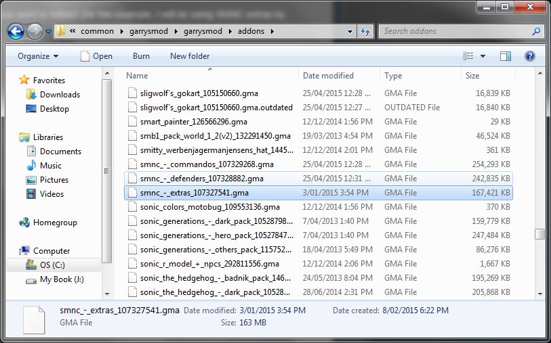Select the sonic_the_hedgehog_-_badnik_pack file
This screenshot has height=343, width=551.
[319, 278]
